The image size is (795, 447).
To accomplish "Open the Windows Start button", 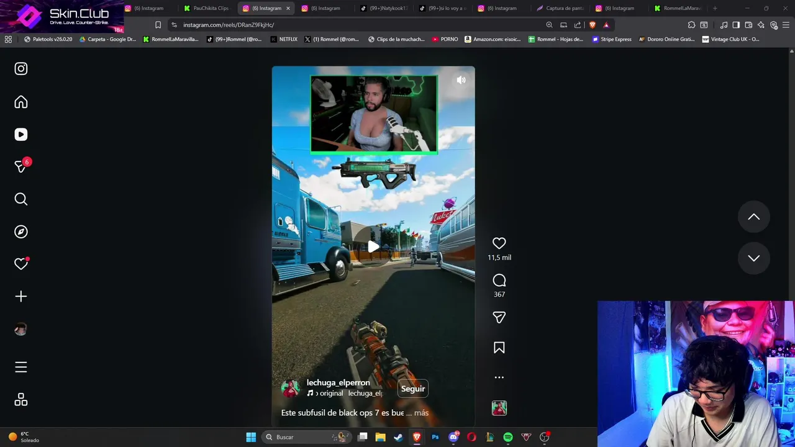I will [x=251, y=437].
